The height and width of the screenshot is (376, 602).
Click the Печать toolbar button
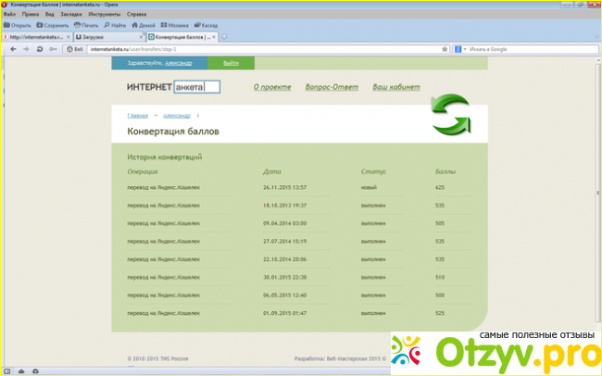pos(86,25)
